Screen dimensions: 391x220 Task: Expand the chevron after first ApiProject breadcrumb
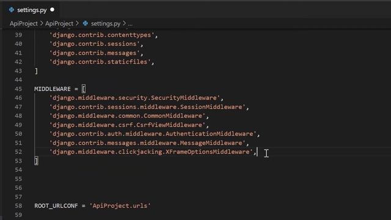coord(42,23)
